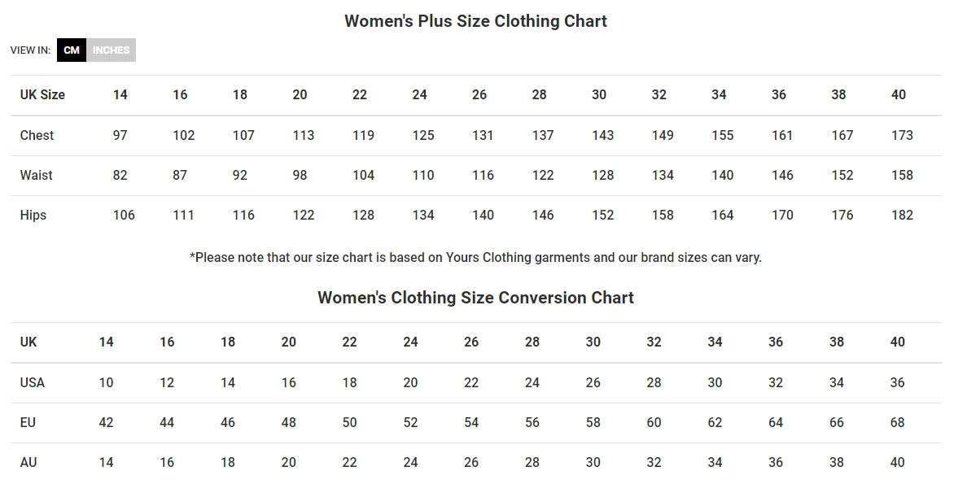Select the "Waist" row label
Screen dimensions: 954x484
click(x=37, y=175)
